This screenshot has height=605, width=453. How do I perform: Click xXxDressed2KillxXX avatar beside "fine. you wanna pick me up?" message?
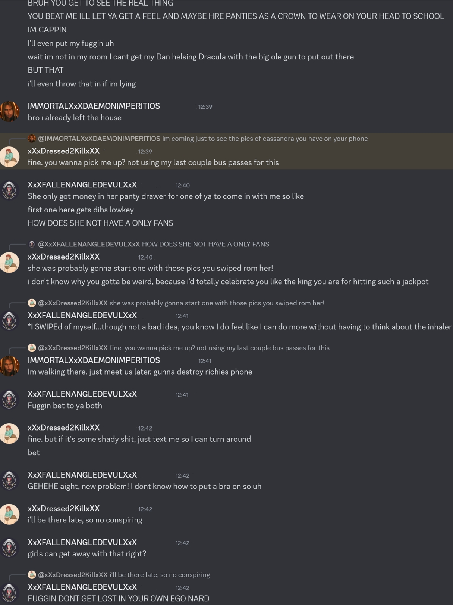pyautogui.click(x=10, y=156)
